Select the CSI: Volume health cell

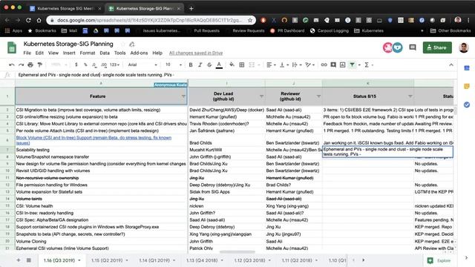coord(101,206)
